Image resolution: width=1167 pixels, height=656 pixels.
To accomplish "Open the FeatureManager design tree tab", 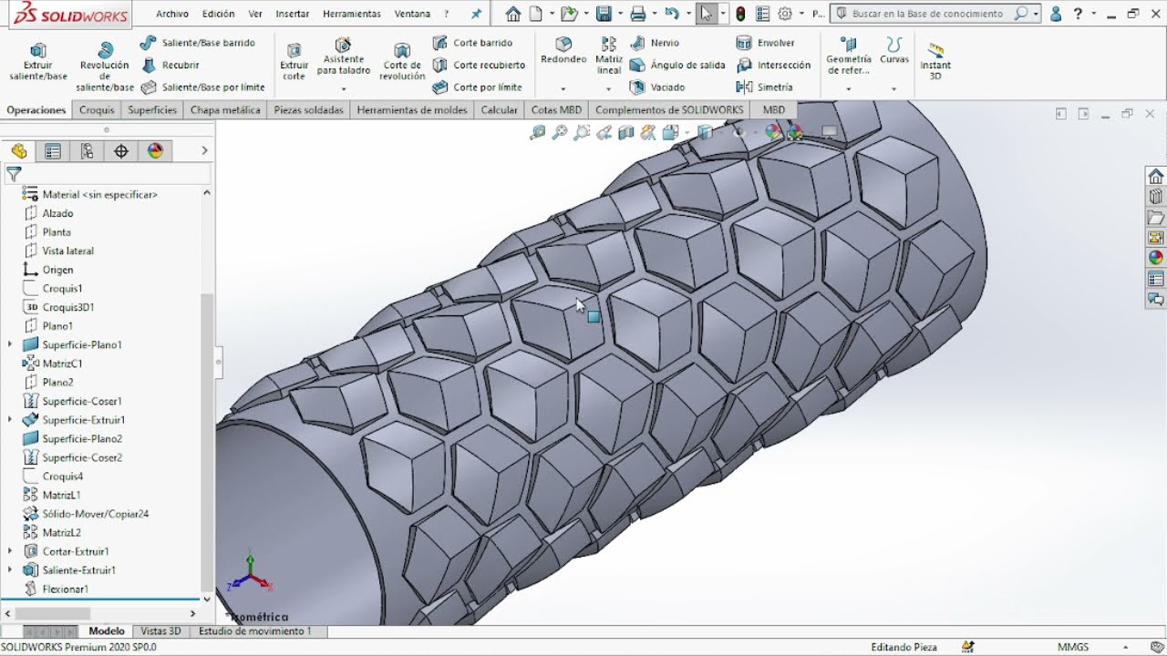I will coord(19,151).
